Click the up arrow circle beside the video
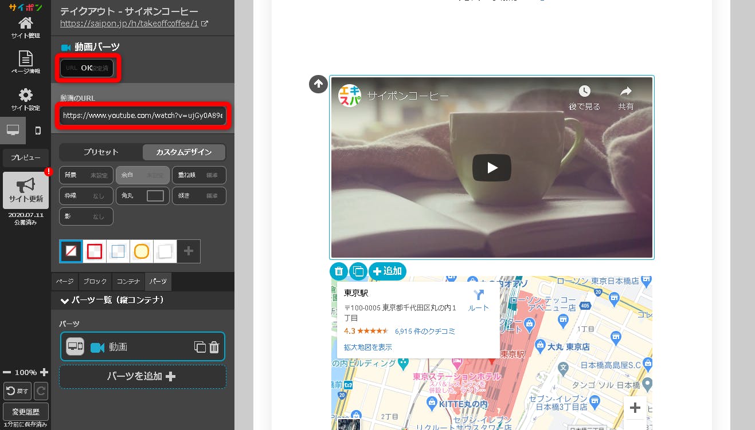The image size is (755, 430). point(318,84)
